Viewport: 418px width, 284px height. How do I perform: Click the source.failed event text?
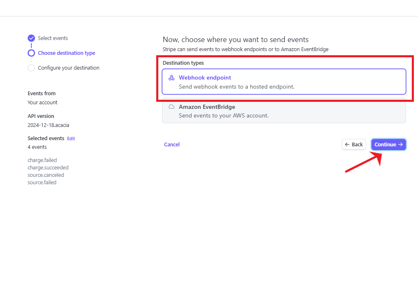42,183
